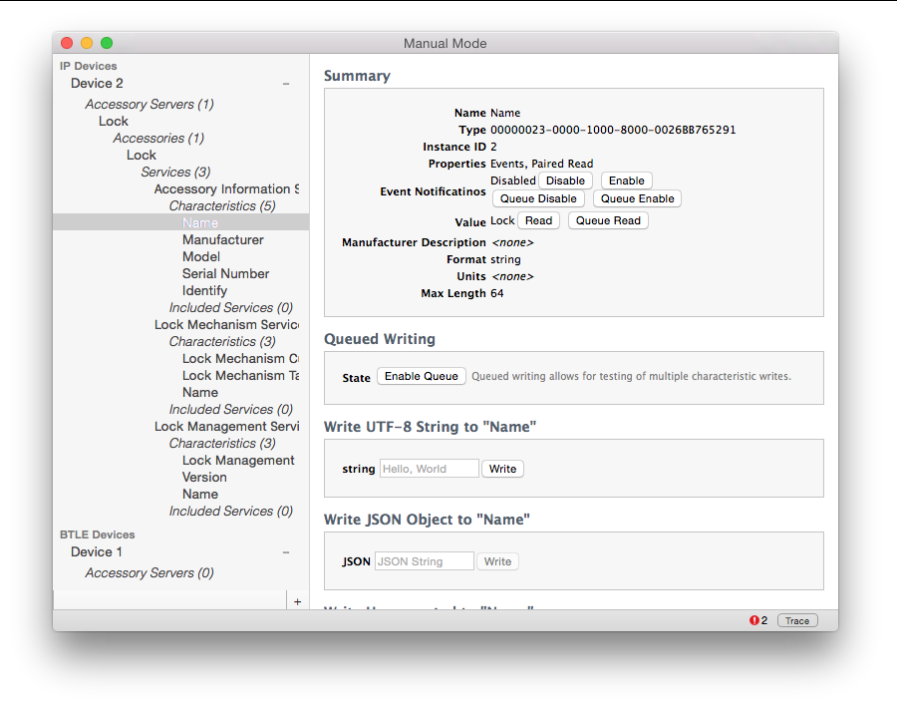Viewport: 897px width, 711px height.
Task: Click the IP Devices section header
Action: point(88,66)
